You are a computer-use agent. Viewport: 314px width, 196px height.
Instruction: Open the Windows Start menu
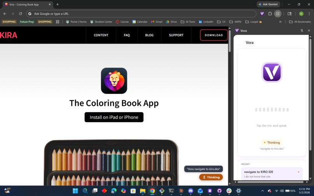75,191
